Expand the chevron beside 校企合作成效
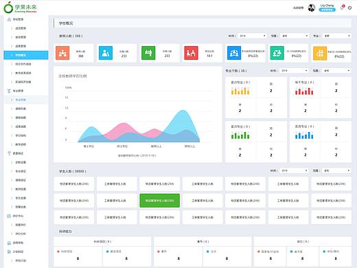Screen dimensions: 357x268 [x=12, y=64]
